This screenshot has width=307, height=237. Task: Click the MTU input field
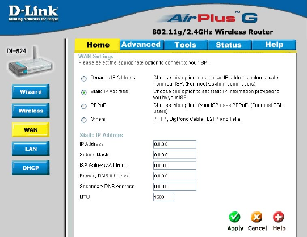point(163,197)
